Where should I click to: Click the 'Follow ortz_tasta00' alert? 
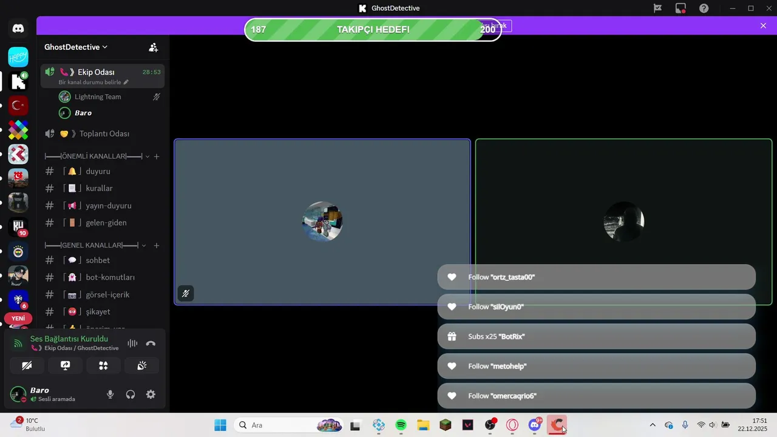[596, 277]
